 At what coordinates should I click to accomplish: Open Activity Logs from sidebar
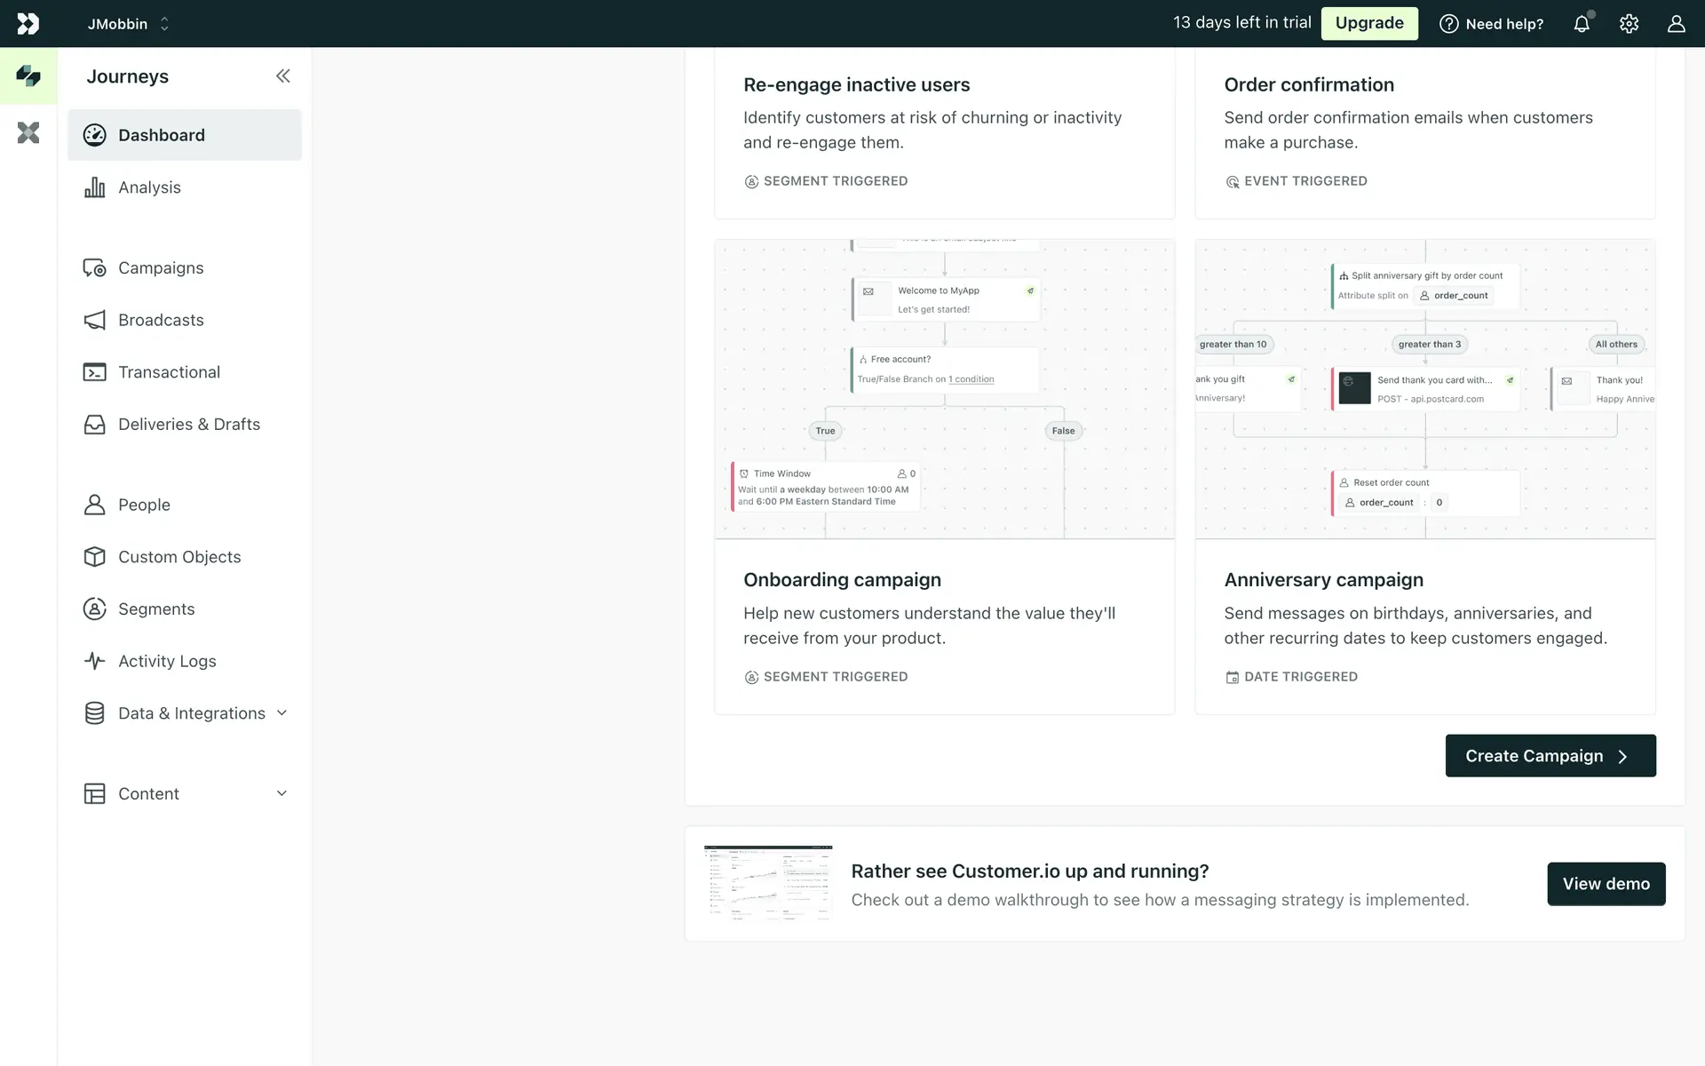coord(167,662)
